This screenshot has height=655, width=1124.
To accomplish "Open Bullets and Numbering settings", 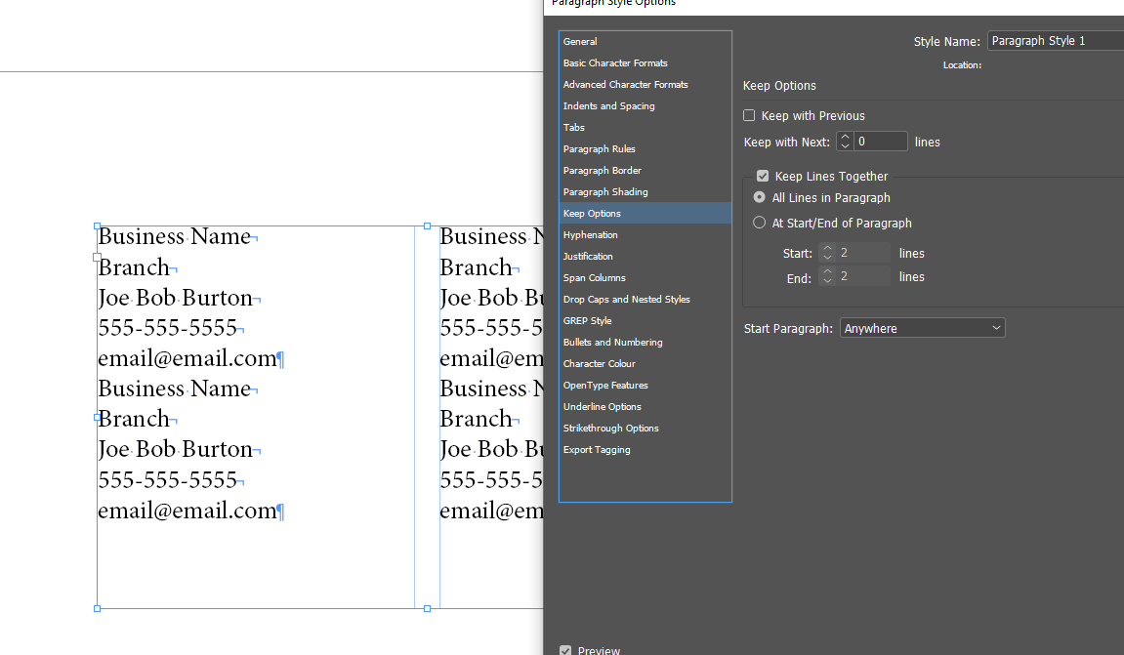I will [612, 342].
